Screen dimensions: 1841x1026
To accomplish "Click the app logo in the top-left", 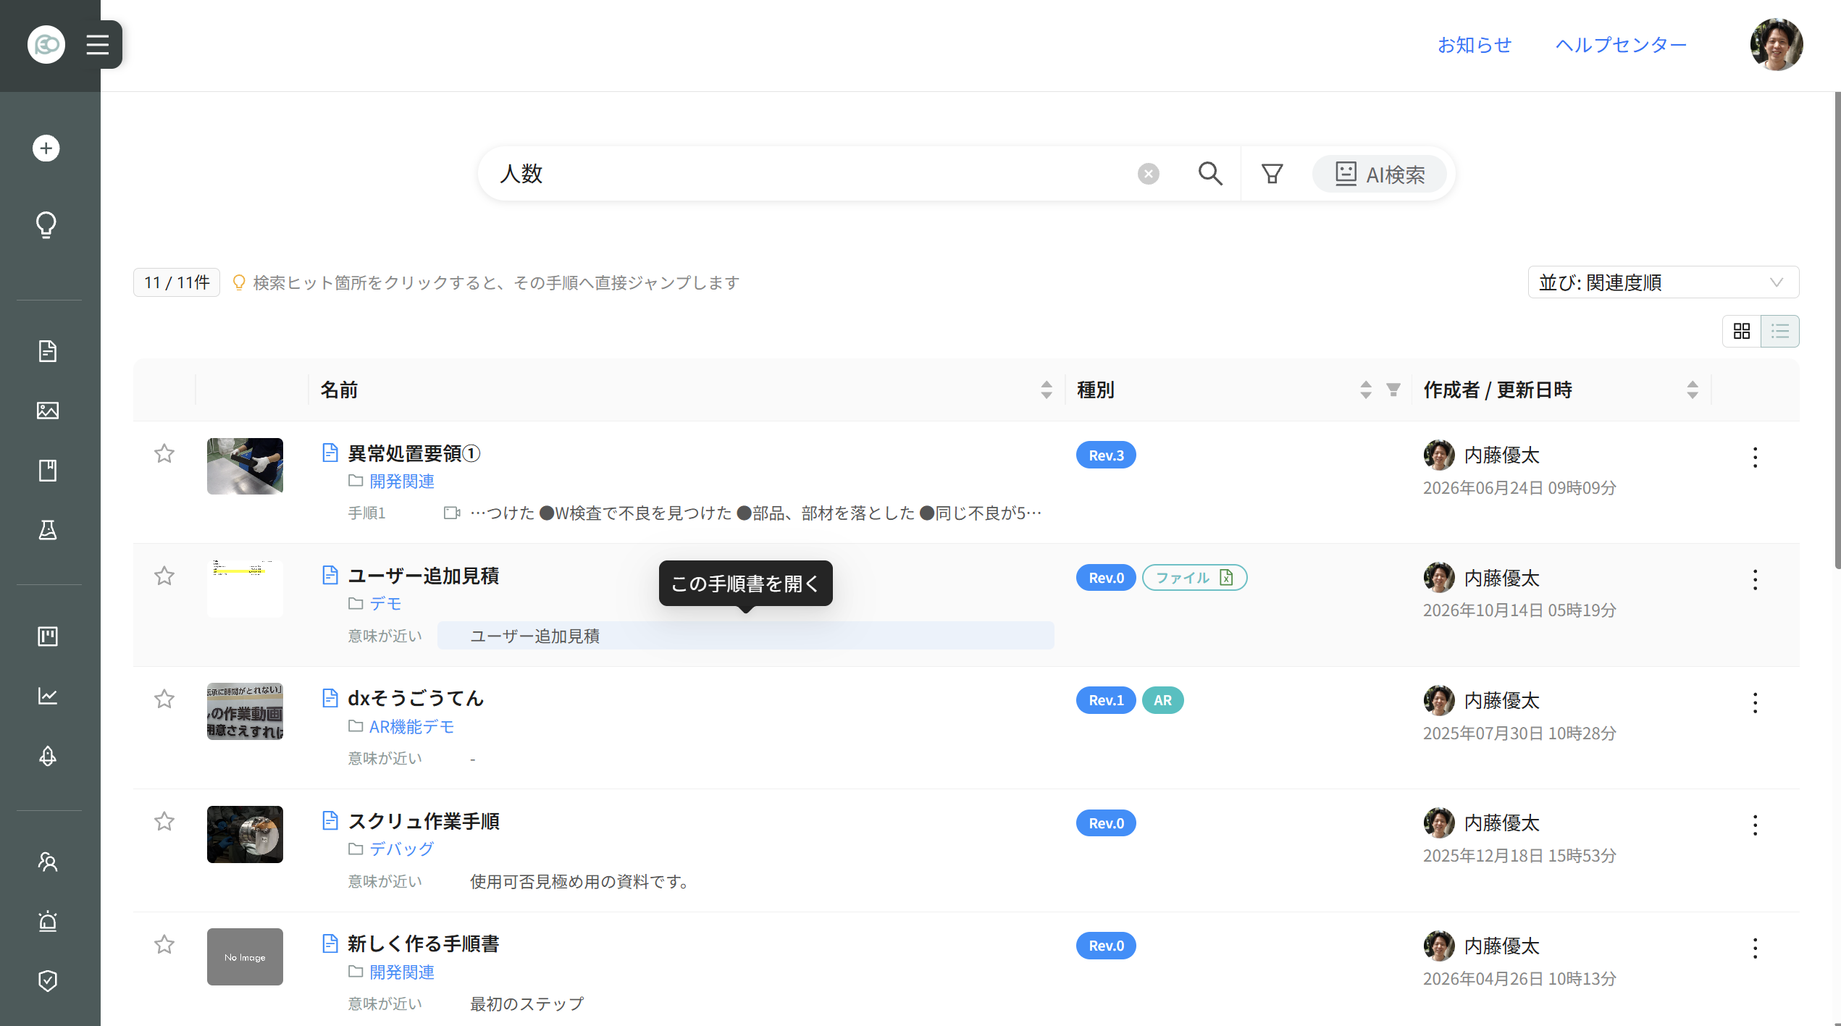I will (46, 45).
